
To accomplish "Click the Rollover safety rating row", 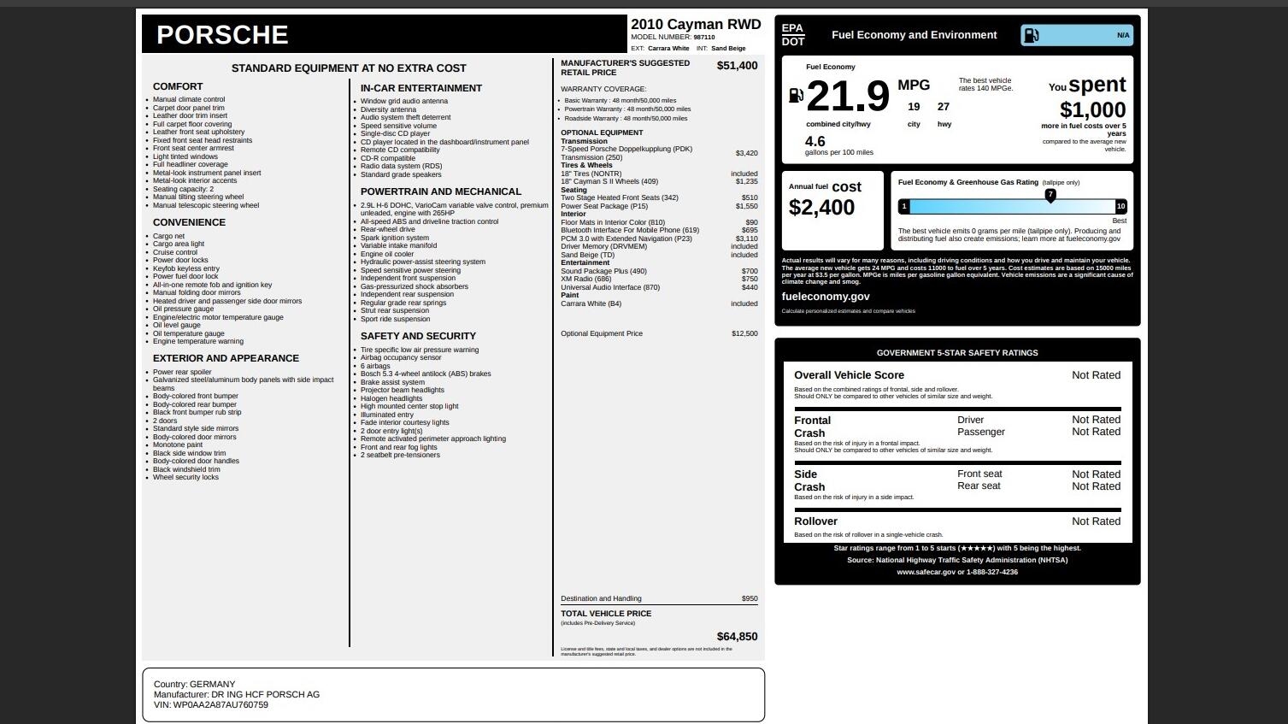I will point(956,521).
